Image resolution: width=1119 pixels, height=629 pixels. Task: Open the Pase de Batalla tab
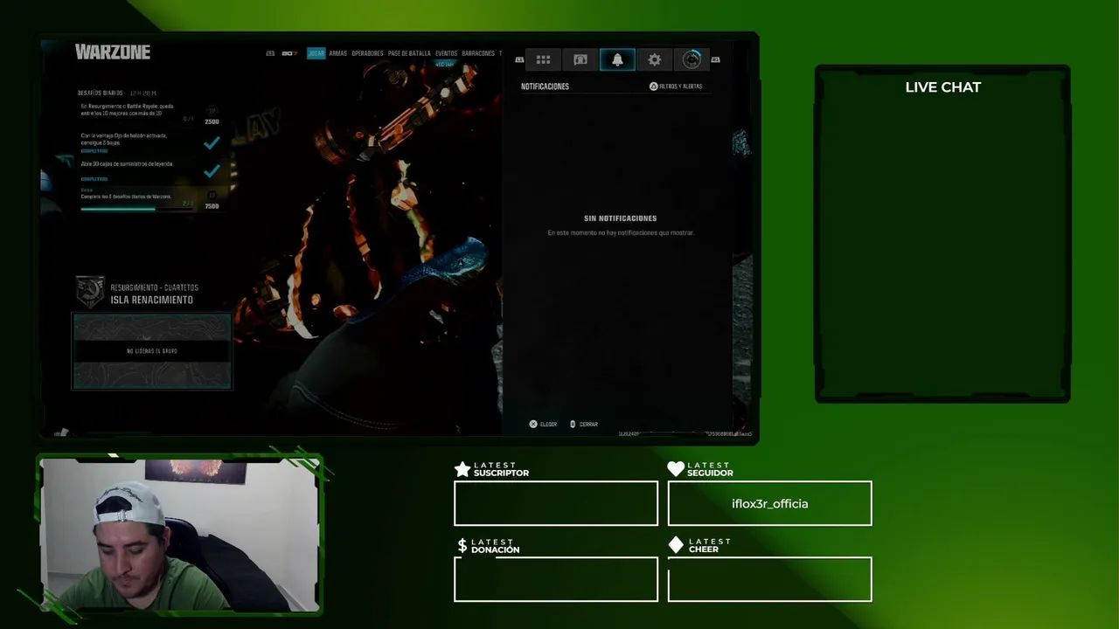click(x=409, y=53)
